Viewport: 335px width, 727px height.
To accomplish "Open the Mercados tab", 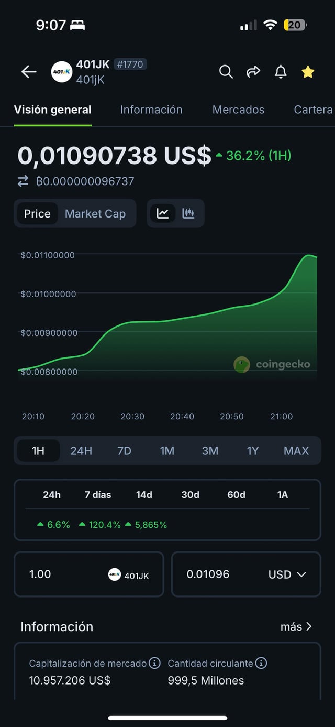I will (x=238, y=110).
